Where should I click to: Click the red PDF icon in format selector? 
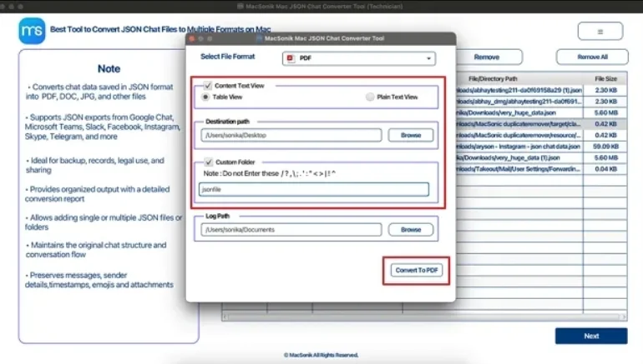coord(291,58)
